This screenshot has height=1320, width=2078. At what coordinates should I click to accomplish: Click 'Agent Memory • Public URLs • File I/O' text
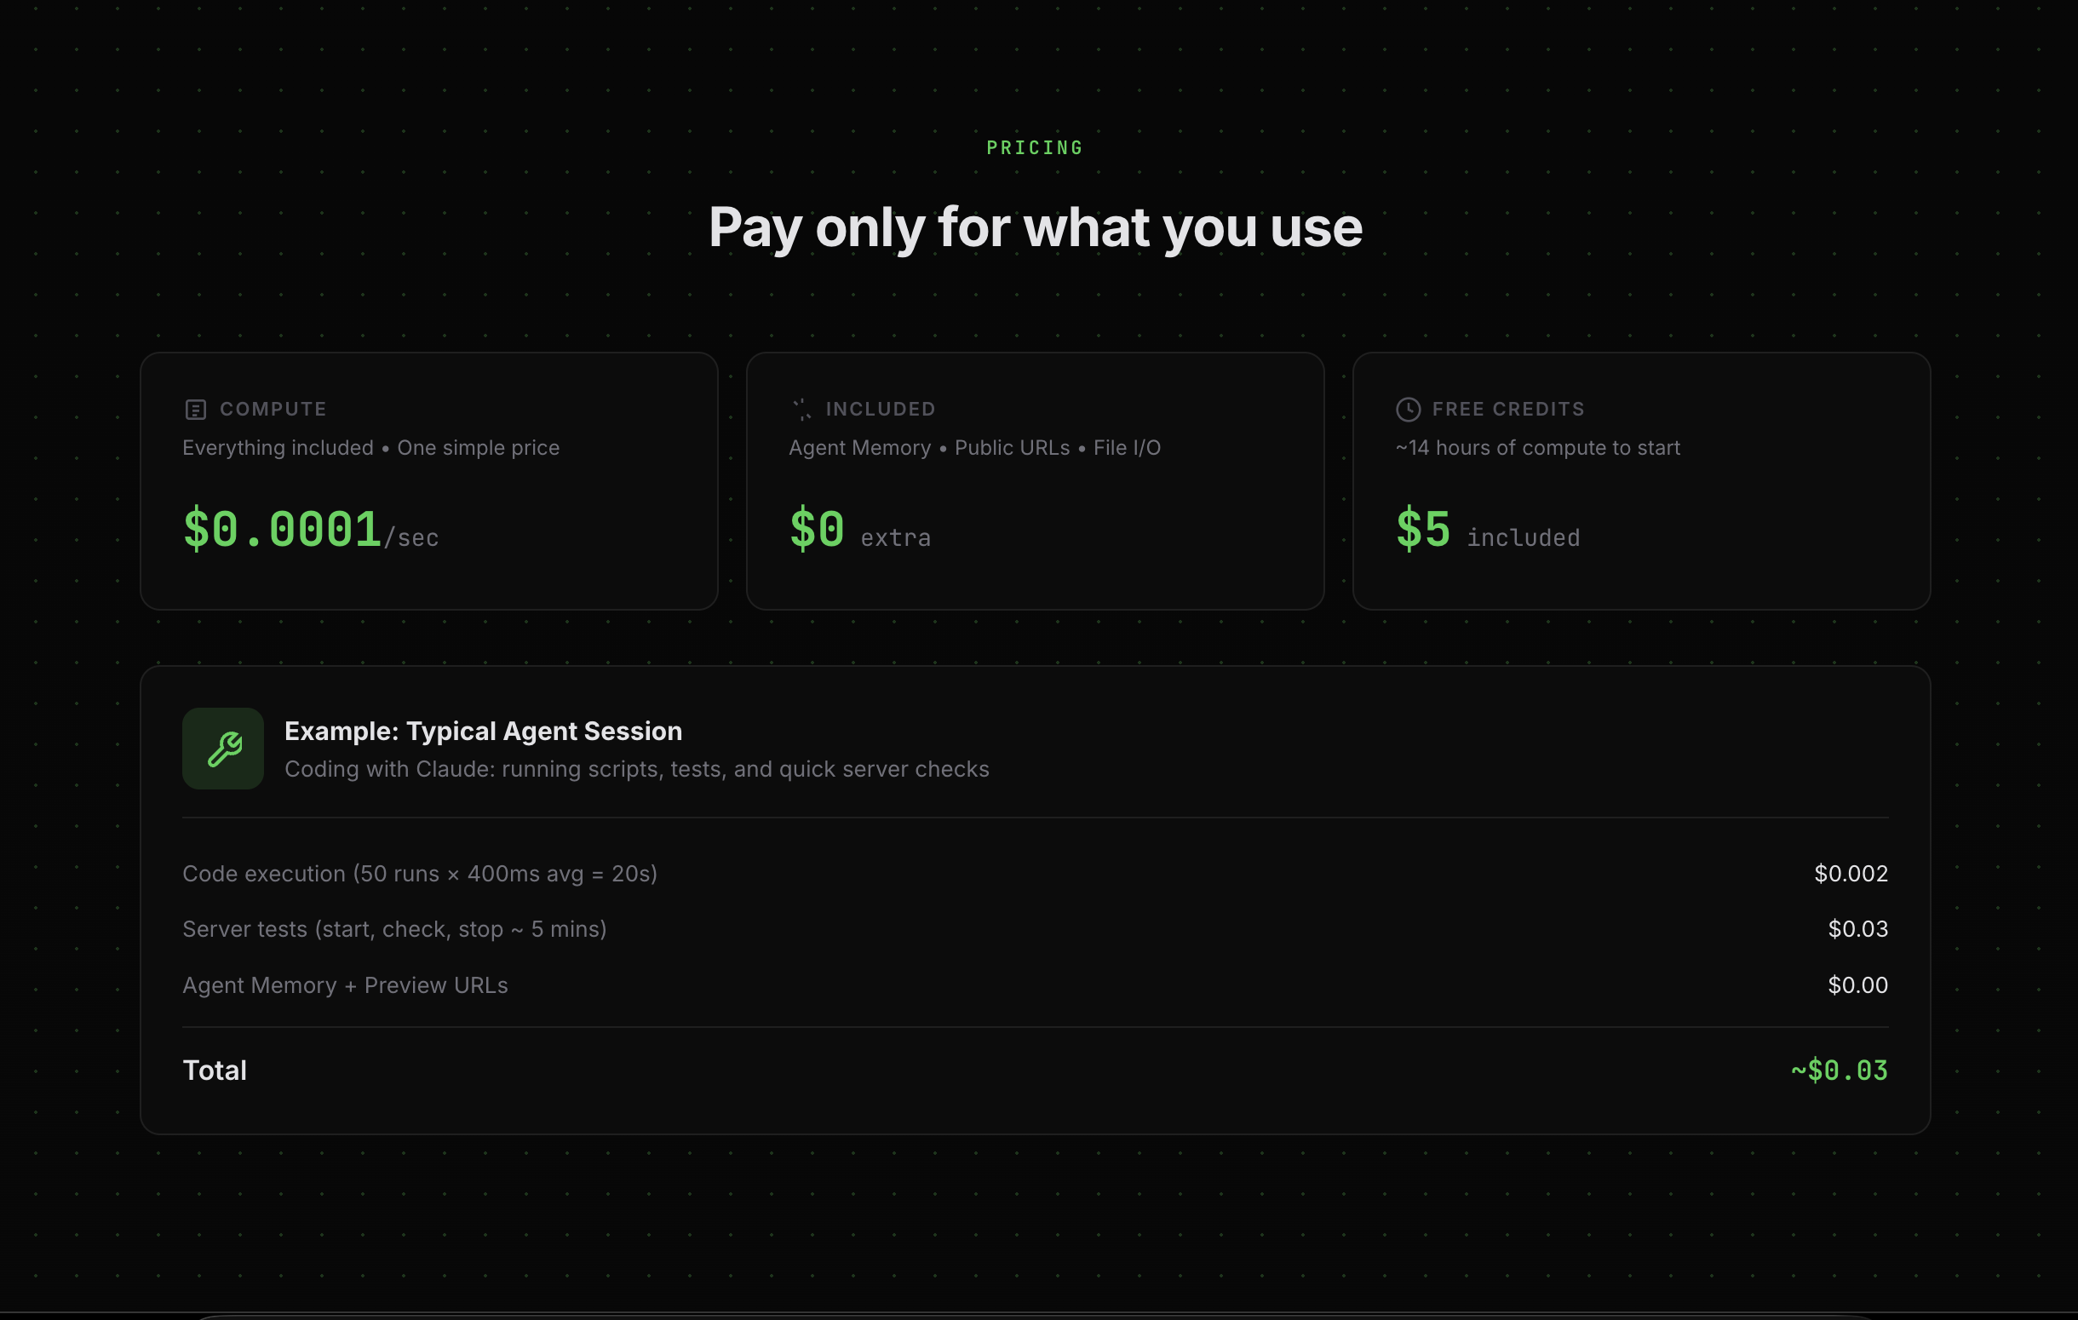[x=974, y=448]
